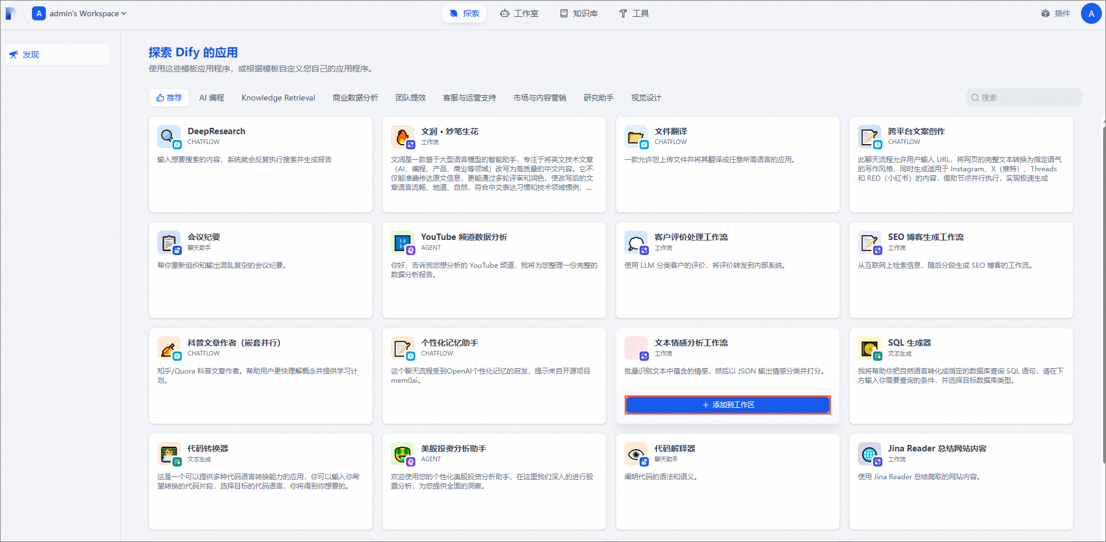The image size is (1106, 542).
Task: Click the 科普文章作者 card title
Action: pyautogui.click(x=234, y=343)
